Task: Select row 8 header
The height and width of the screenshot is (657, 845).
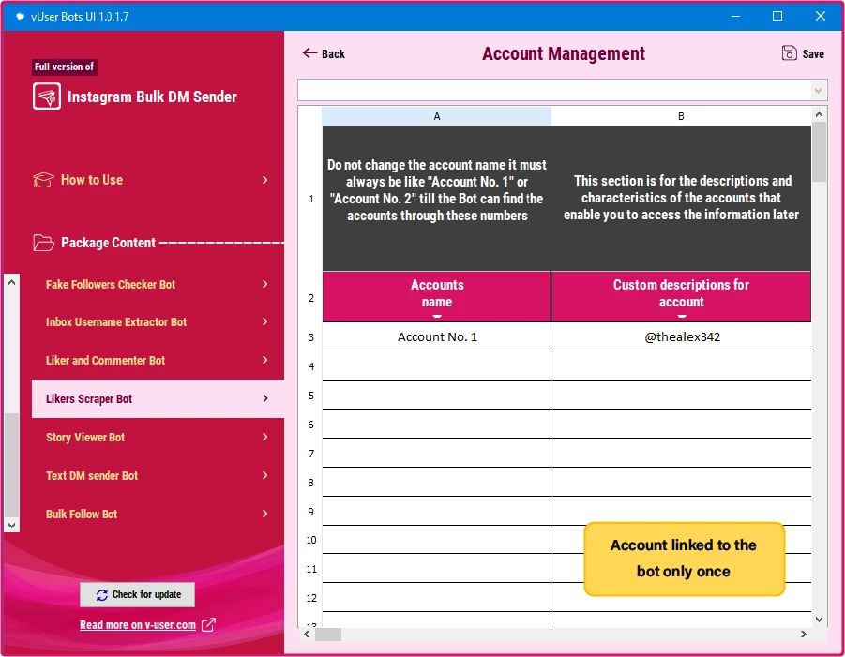Action: (x=311, y=483)
